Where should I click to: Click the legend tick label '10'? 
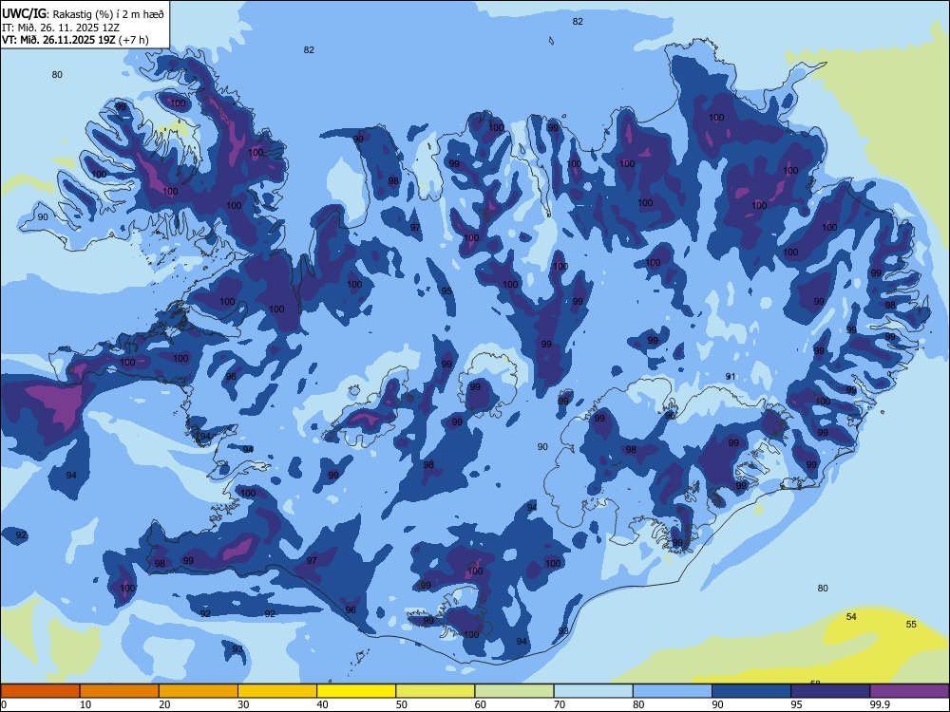(x=85, y=704)
